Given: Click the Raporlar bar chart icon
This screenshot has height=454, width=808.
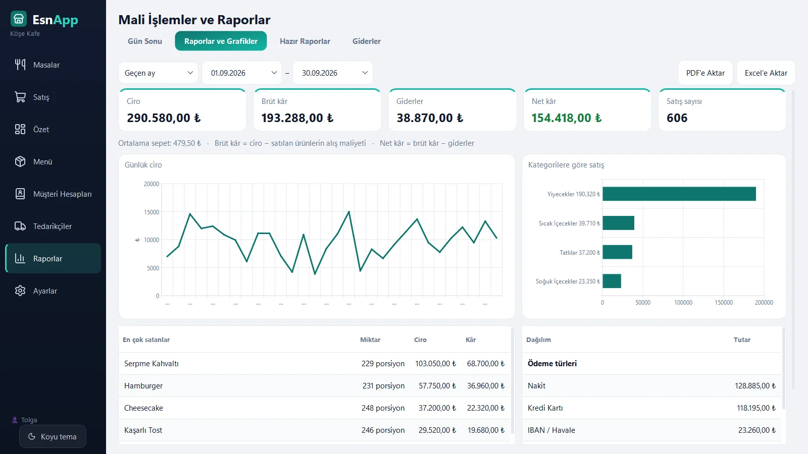Looking at the screenshot, I should [20, 258].
